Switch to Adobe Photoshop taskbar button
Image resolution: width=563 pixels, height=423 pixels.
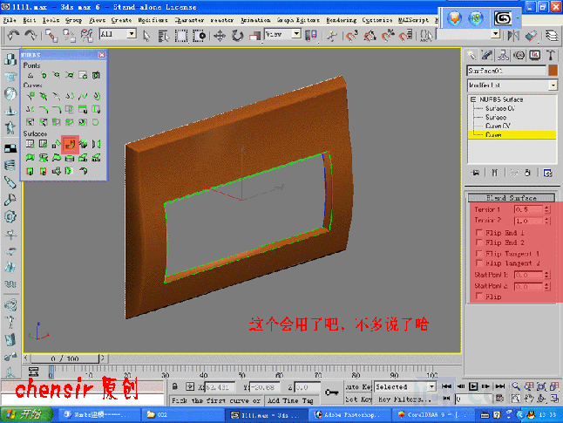[349, 415]
